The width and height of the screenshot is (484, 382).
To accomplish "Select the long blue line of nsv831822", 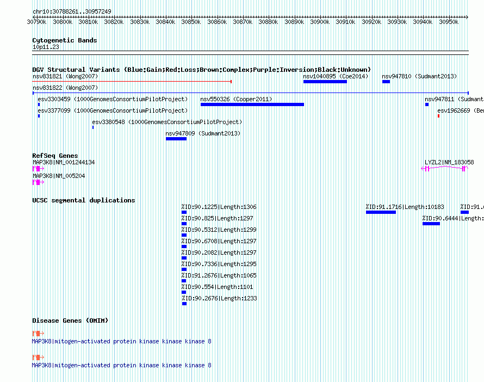I will point(251,93).
